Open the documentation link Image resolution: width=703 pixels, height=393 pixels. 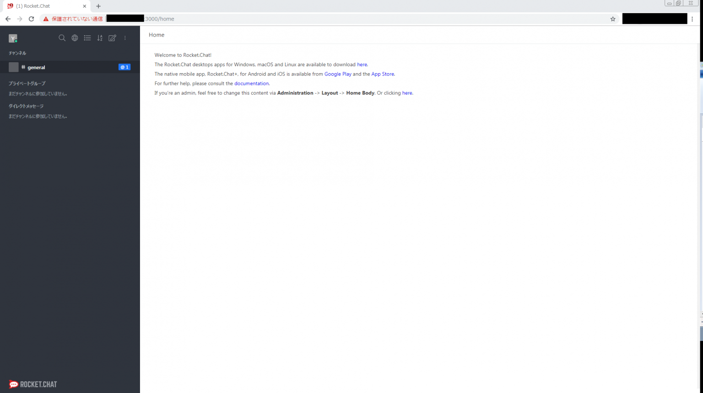point(251,83)
